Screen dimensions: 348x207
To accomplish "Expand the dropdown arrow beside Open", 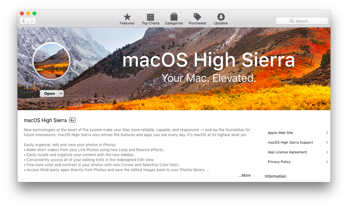I will [x=61, y=93].
